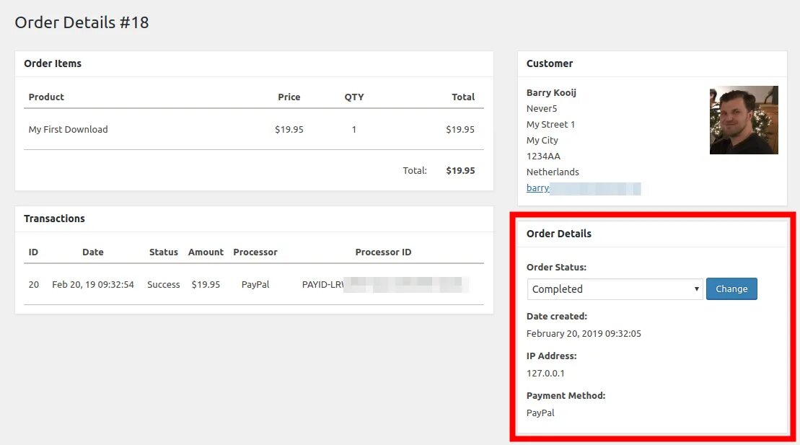Screen dimensions: 800x445
Task: Click transaction ID 20 in the Transactions table
Action: (x=34, y=285)
